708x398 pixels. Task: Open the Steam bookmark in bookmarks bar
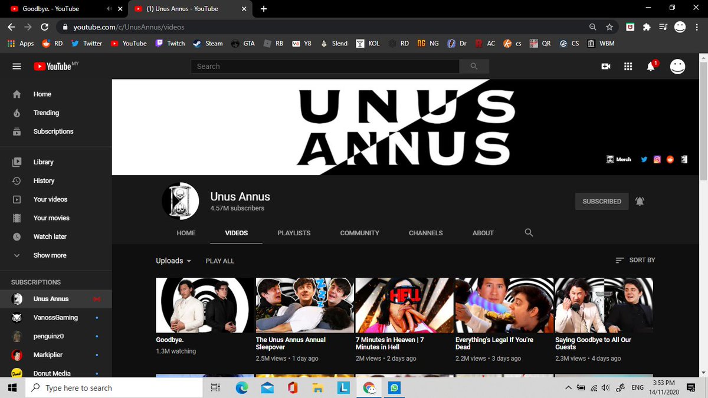click(x=208, y=44)
